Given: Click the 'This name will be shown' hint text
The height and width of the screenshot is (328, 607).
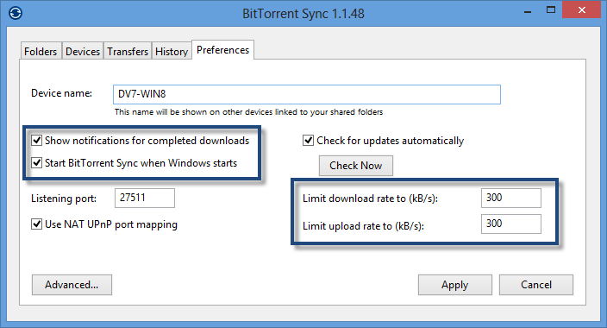Looking at the screenshot, I should [x=248, y=112].
